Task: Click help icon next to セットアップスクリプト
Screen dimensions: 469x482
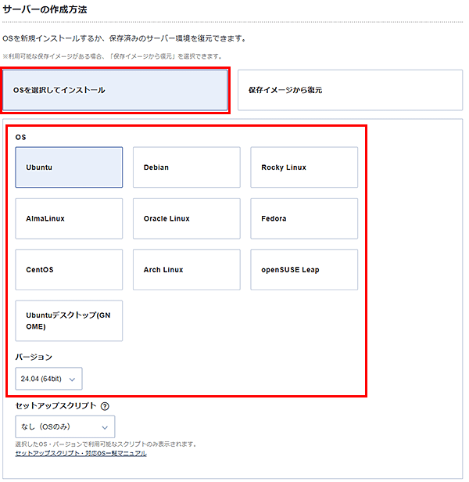Action: [105, 406]
